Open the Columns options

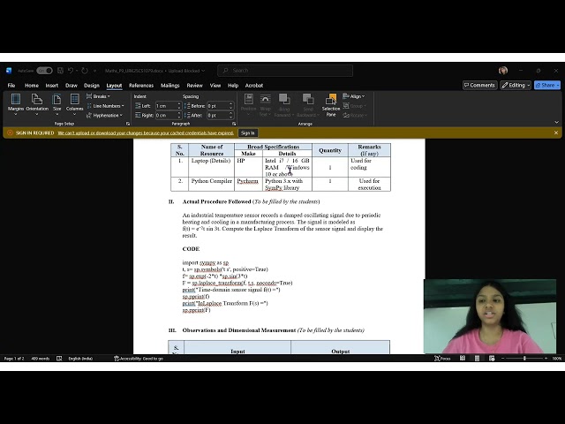click(x=74, y=104)
